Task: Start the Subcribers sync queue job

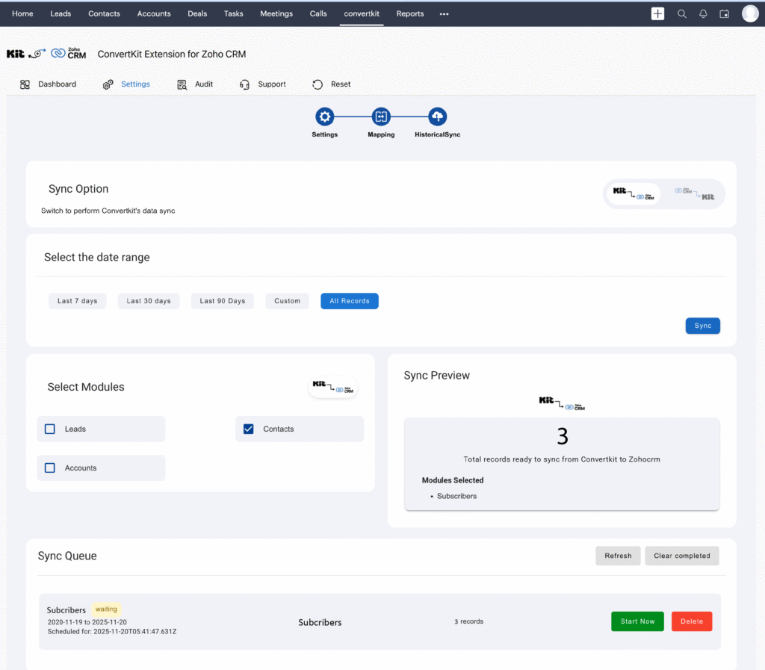Action: (637, 621)
